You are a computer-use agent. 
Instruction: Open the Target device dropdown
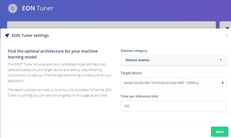[174, 83]
